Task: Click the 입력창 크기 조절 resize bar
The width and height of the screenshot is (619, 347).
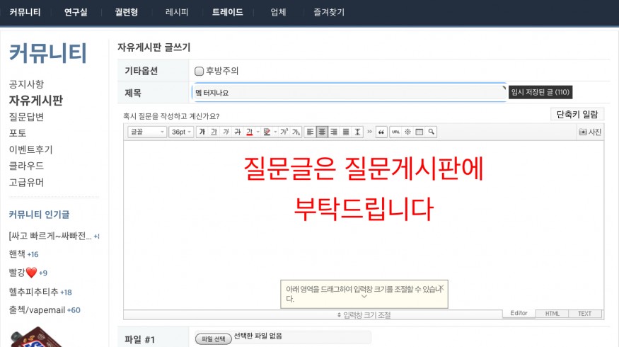Action: (363, 314)
